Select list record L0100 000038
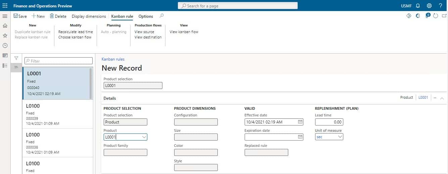 [x=57, y=143]
